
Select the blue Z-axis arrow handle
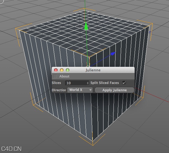coord(113,53)
